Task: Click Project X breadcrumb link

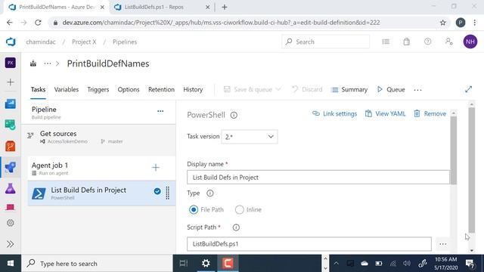Action: click(84, 42)
